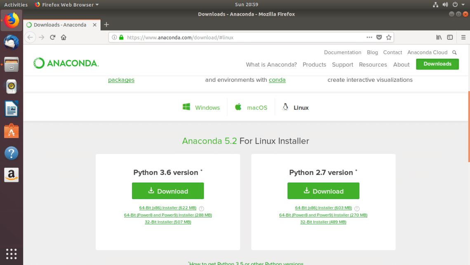Click the help icon beside the 603 MB installer
The image size is (470, 265).
click(x=357, y=209)
